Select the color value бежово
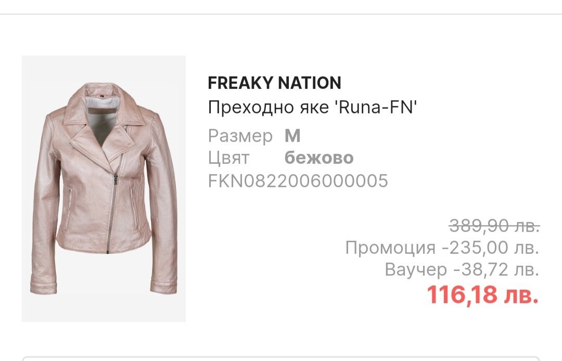 click(x=319, y=158)
